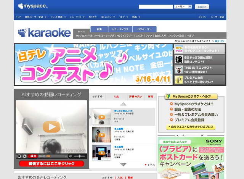244x179 pixels.
Task: Click トップ in the navigation bar
Action: (x=18, y=17)
